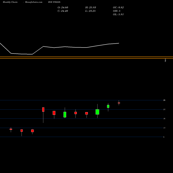The width and height of the screenshot is (173, 173).
Task: Click the "OL: 5.81" reading
Action: tap(118, 15)
